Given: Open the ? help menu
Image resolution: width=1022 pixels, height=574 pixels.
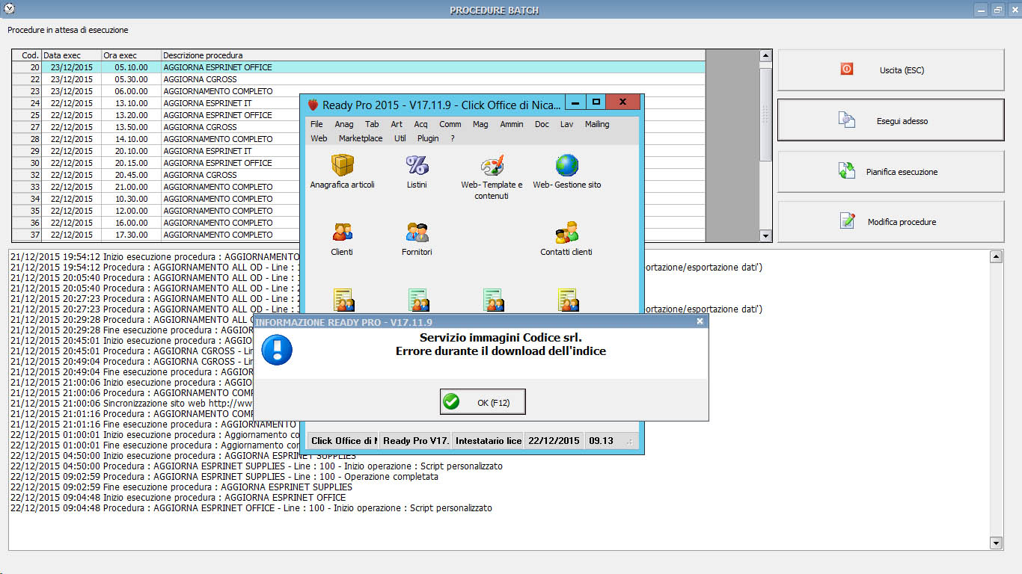Looking at the screenshot, I should (x=453, y=138).
